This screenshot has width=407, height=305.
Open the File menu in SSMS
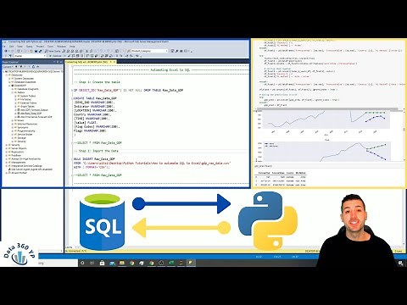4,47
